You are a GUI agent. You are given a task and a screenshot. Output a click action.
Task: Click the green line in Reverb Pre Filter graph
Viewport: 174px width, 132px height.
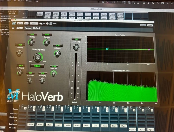[121, 49]
